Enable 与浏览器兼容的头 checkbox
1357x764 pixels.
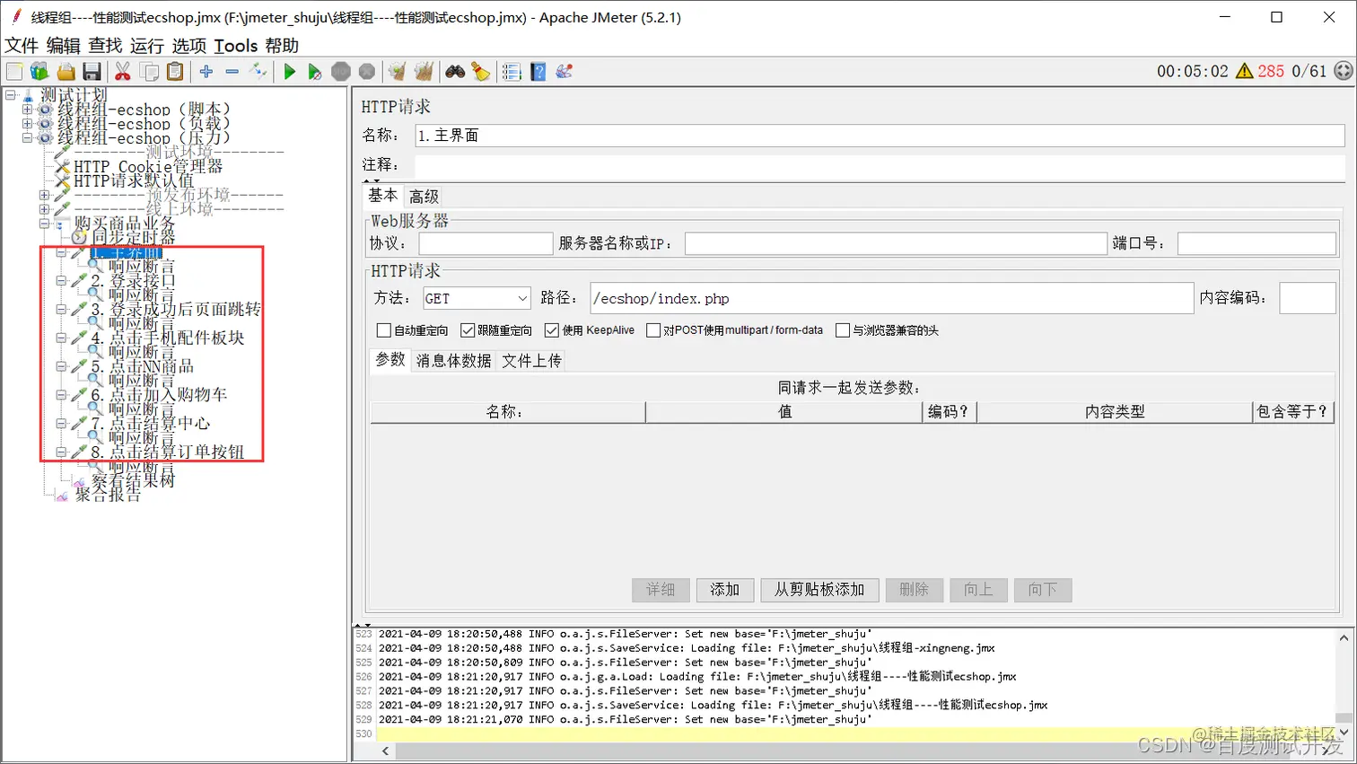(x=843, y=330)
